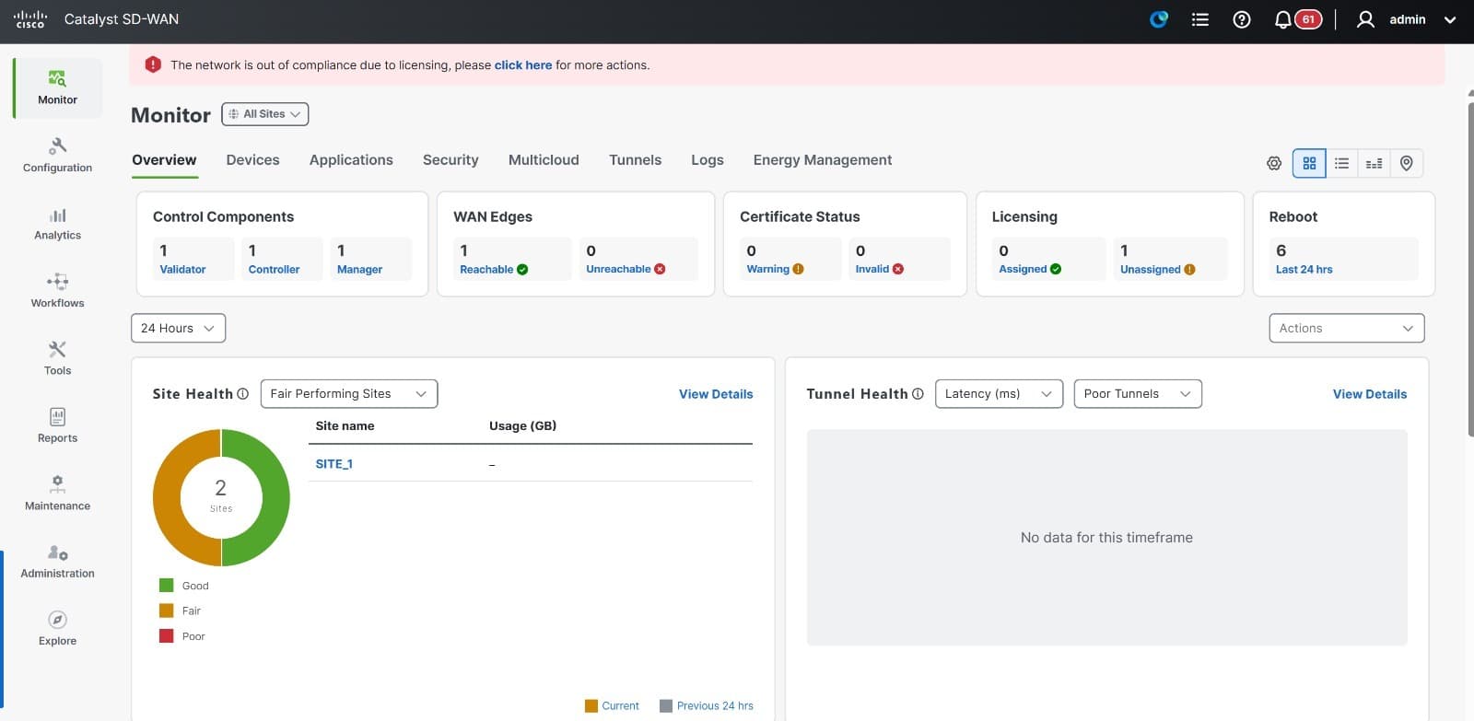Open the Manager count card
Viewport: 1474px width, 721px height.
tap(371, 259)
